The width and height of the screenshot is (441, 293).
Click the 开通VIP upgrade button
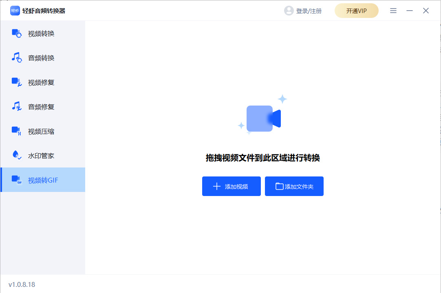356,11
